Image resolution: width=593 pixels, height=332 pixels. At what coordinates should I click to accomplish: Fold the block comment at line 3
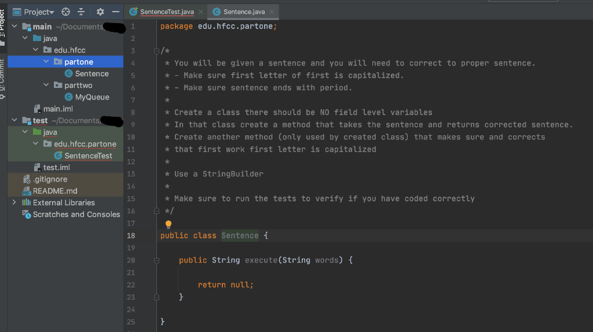click(x=156, y=51)
